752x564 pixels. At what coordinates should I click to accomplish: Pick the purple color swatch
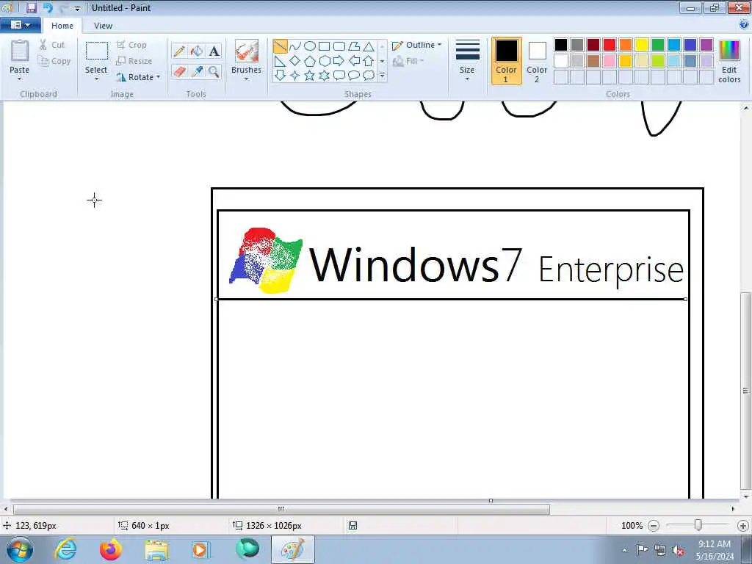[x=706, y=45]
